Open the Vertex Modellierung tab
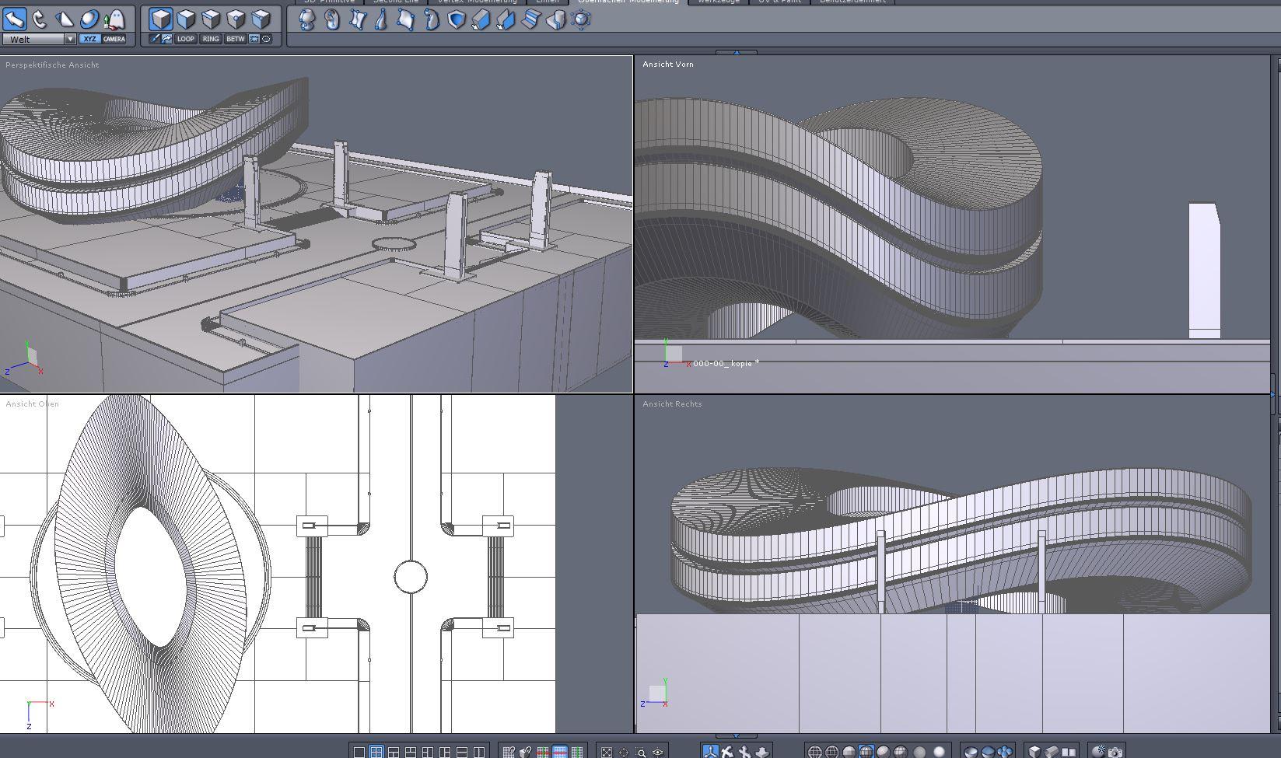 [x=477, y=2]
